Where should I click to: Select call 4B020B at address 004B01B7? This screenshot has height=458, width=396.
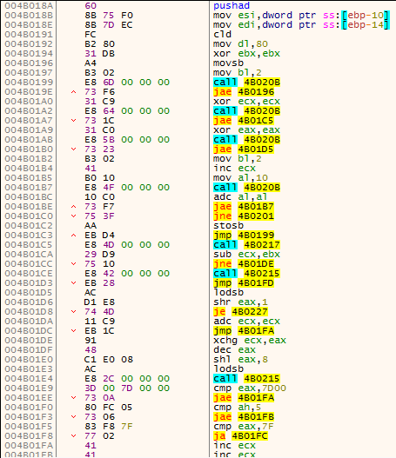click(x=246, y=187)
